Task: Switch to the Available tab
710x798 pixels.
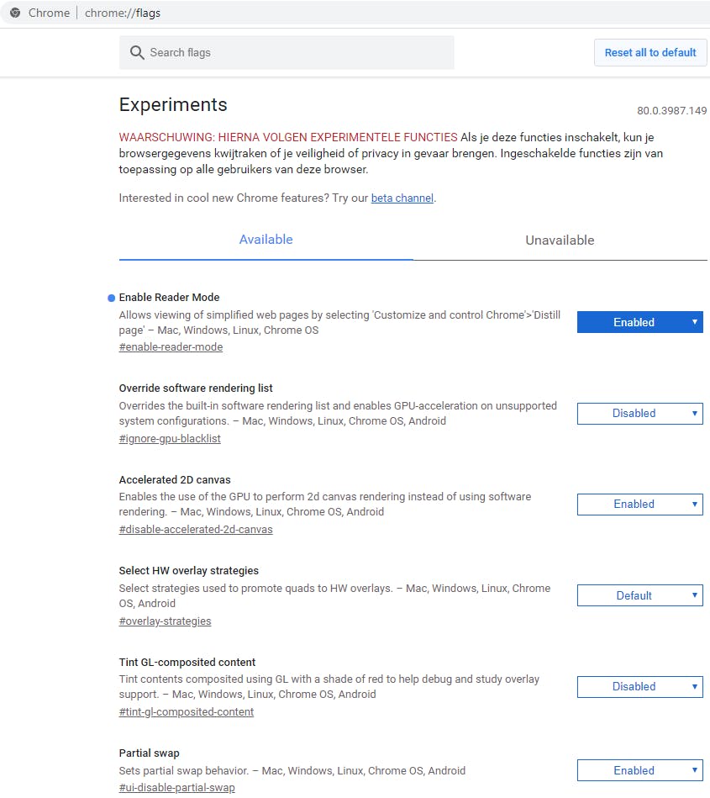Action: pos(266,240)
